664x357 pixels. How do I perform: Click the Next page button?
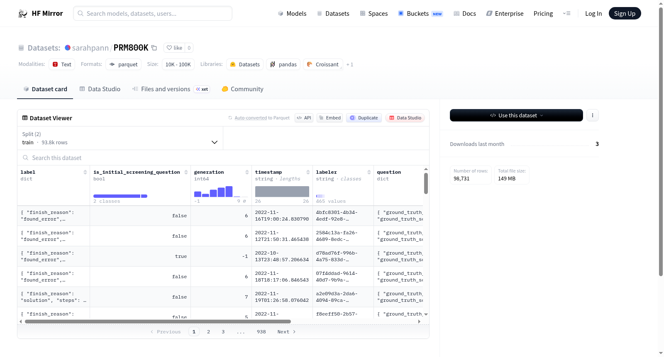(286, 332)
